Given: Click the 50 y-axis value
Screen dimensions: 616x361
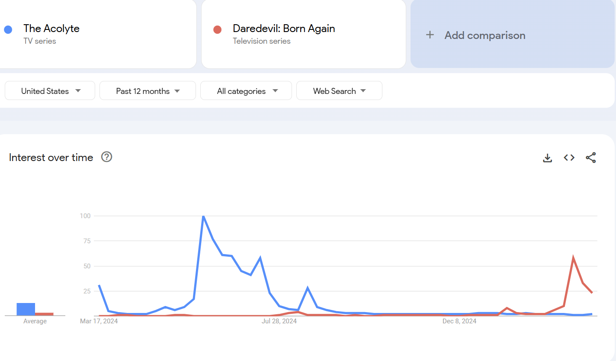Looking at the screenshot, I should click(x=87, y=266).
